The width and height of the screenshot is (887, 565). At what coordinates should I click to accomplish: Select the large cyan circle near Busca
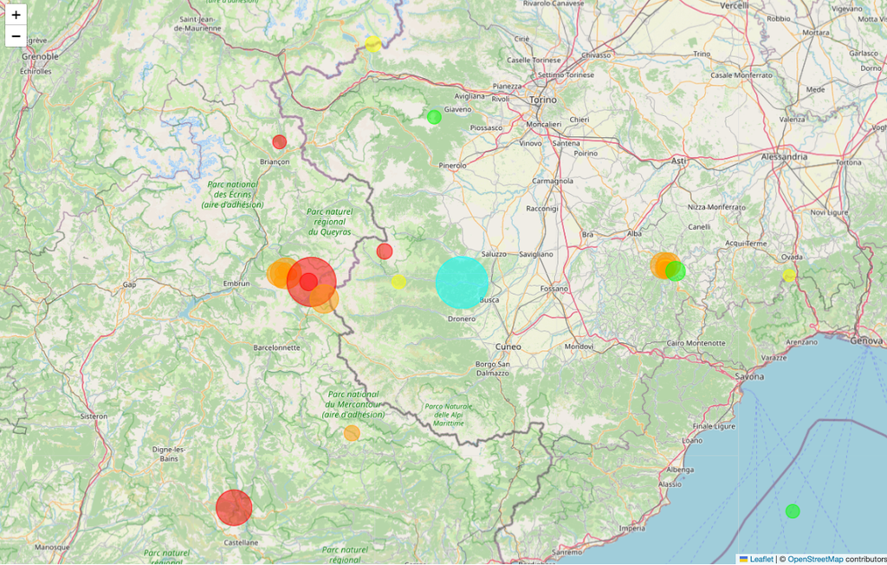click(x=462, y=282)
